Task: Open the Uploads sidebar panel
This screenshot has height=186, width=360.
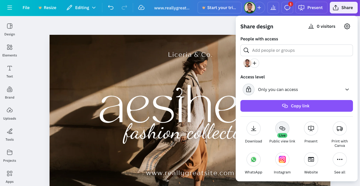Action: pyautogui.click(x=10, y=113)
